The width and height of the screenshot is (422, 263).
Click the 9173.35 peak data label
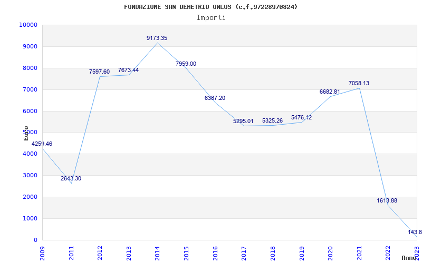click(157, 38)
